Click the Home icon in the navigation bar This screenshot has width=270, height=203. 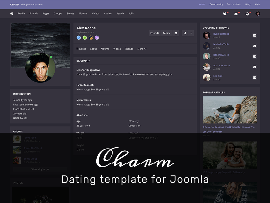pyautogui.click(x=11, y=13)
